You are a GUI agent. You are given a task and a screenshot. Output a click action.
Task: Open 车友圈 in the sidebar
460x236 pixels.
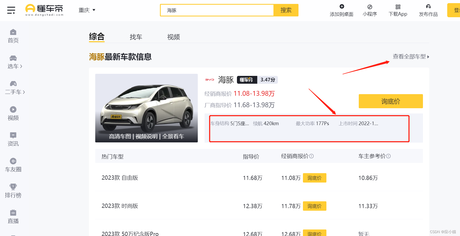pyautogui.click(x=13, y=165)
